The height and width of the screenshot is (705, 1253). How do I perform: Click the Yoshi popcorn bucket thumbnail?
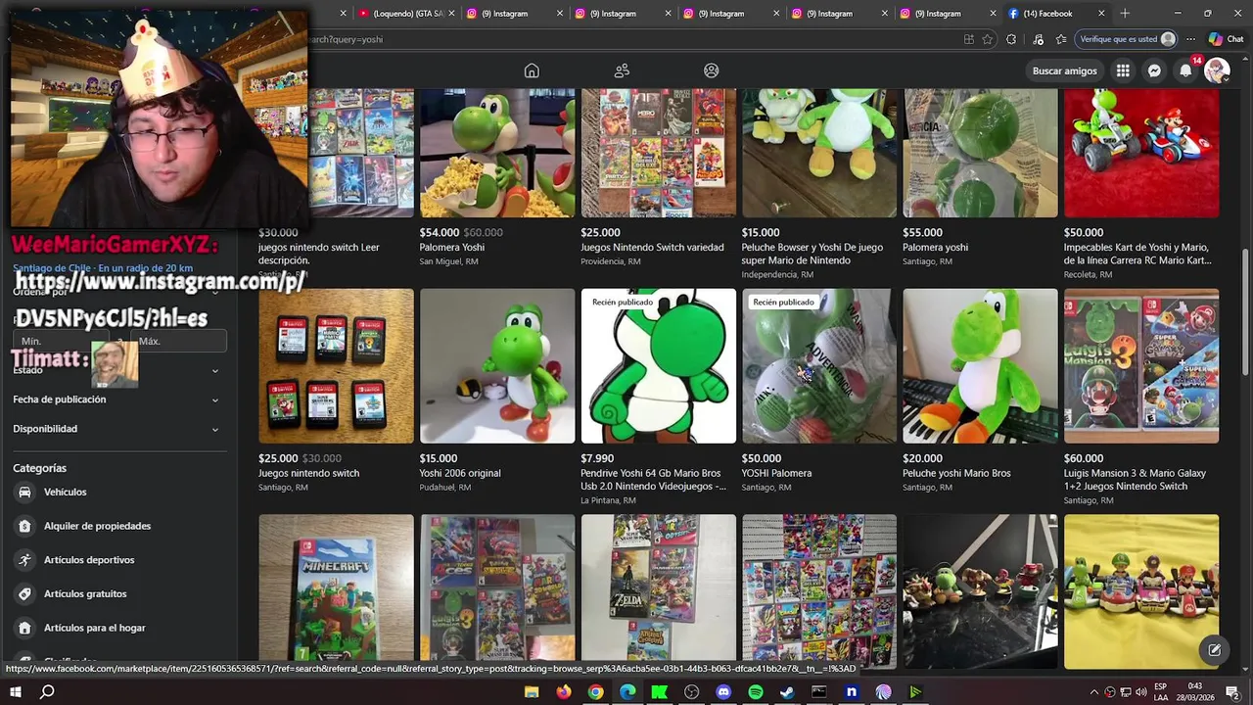coord(497,153)
